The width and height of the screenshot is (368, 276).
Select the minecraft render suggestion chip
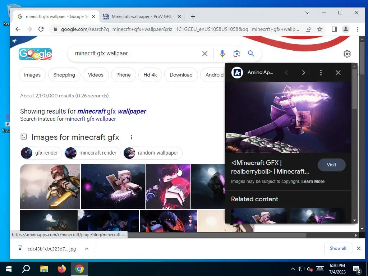click(92, 153)
